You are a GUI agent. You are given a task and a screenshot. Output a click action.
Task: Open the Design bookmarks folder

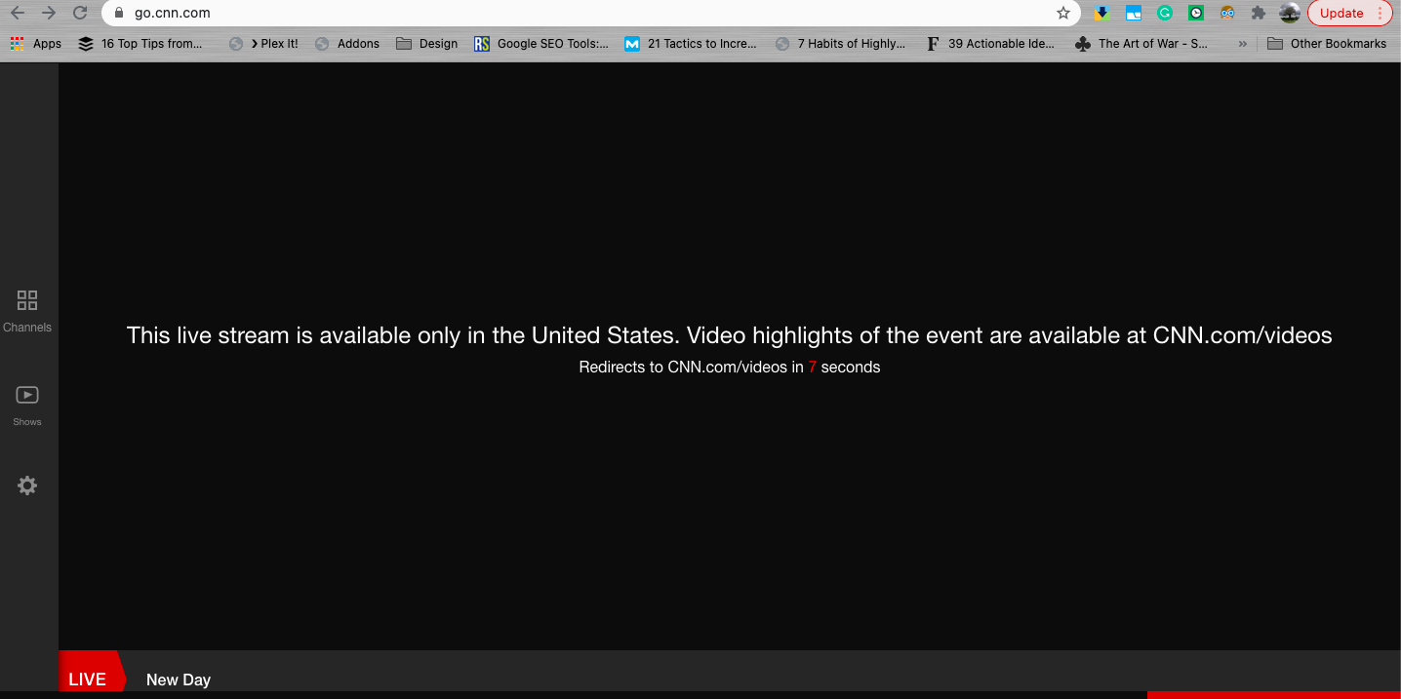point(426,44)
